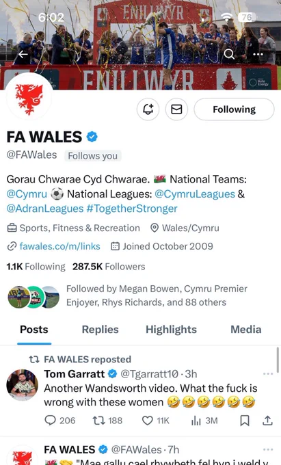This screenshot has height=465, width=281.
Task: Open the three-dot profile options menu
Action: [x=258, y=54]
